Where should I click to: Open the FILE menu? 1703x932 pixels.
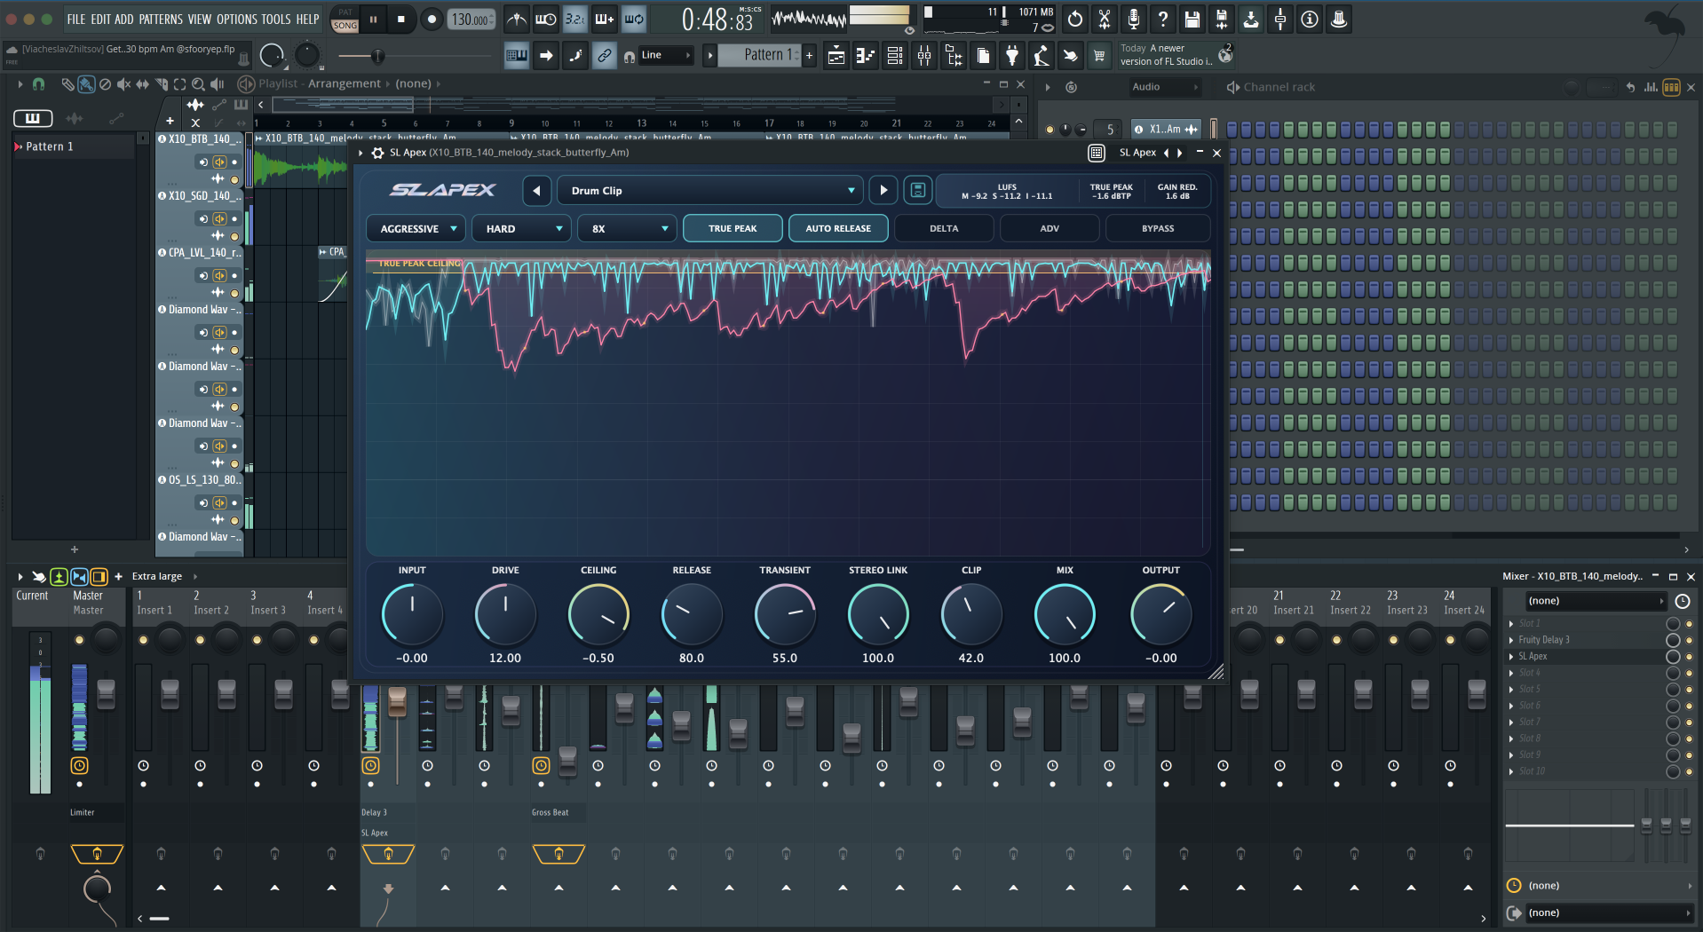pos(76,19)
